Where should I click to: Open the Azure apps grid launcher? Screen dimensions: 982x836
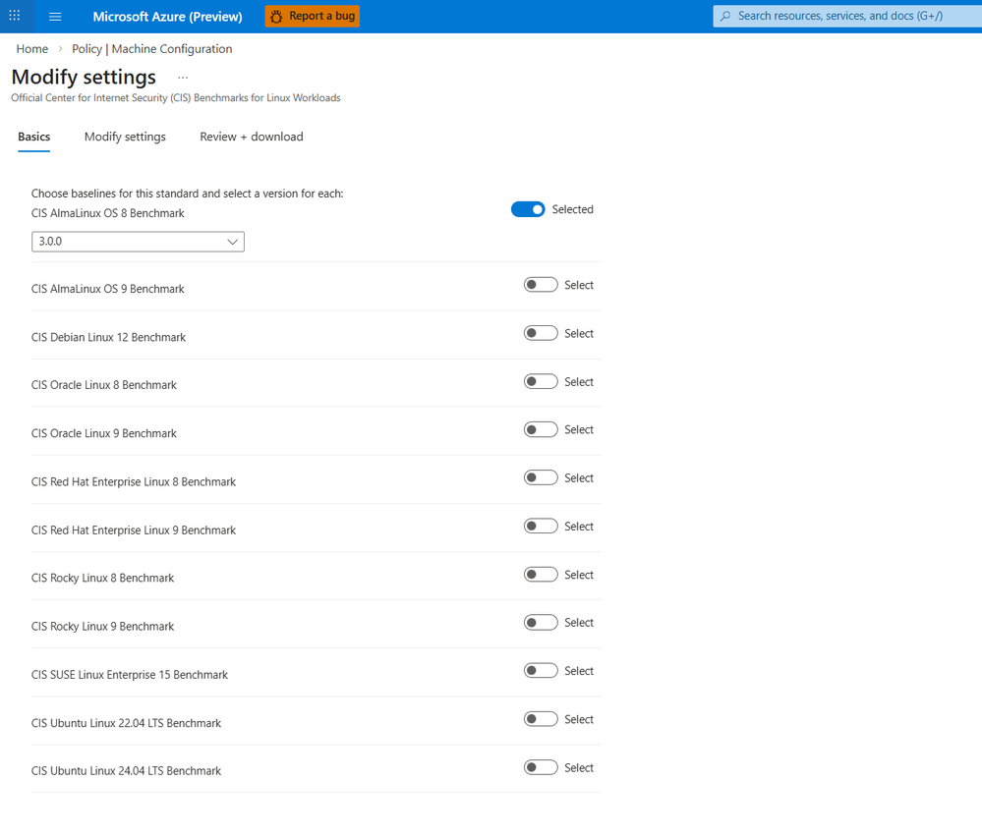point(15,16)
